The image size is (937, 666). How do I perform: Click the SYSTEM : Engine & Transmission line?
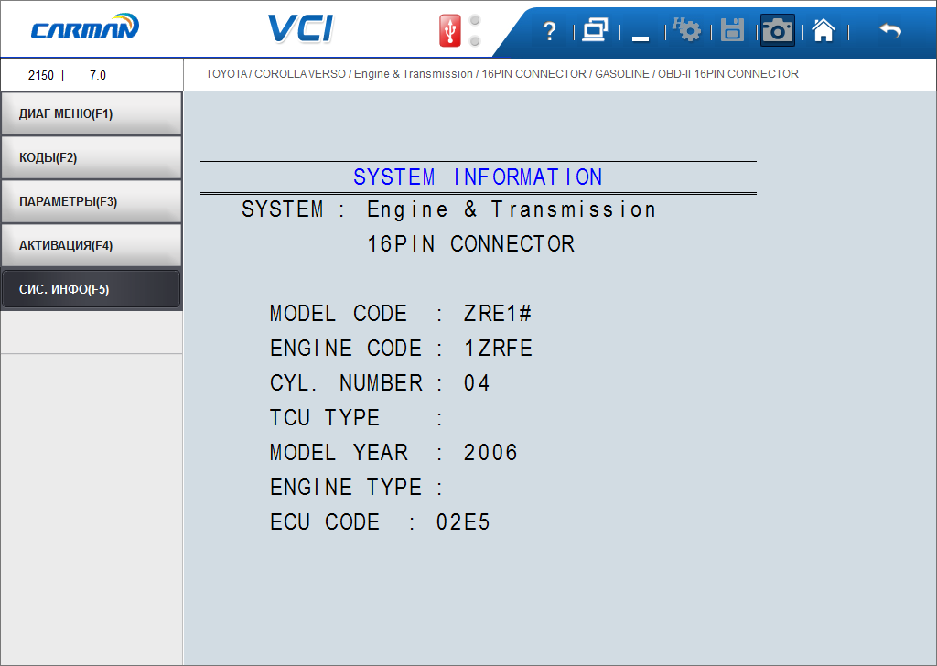[x=448, y=209]
